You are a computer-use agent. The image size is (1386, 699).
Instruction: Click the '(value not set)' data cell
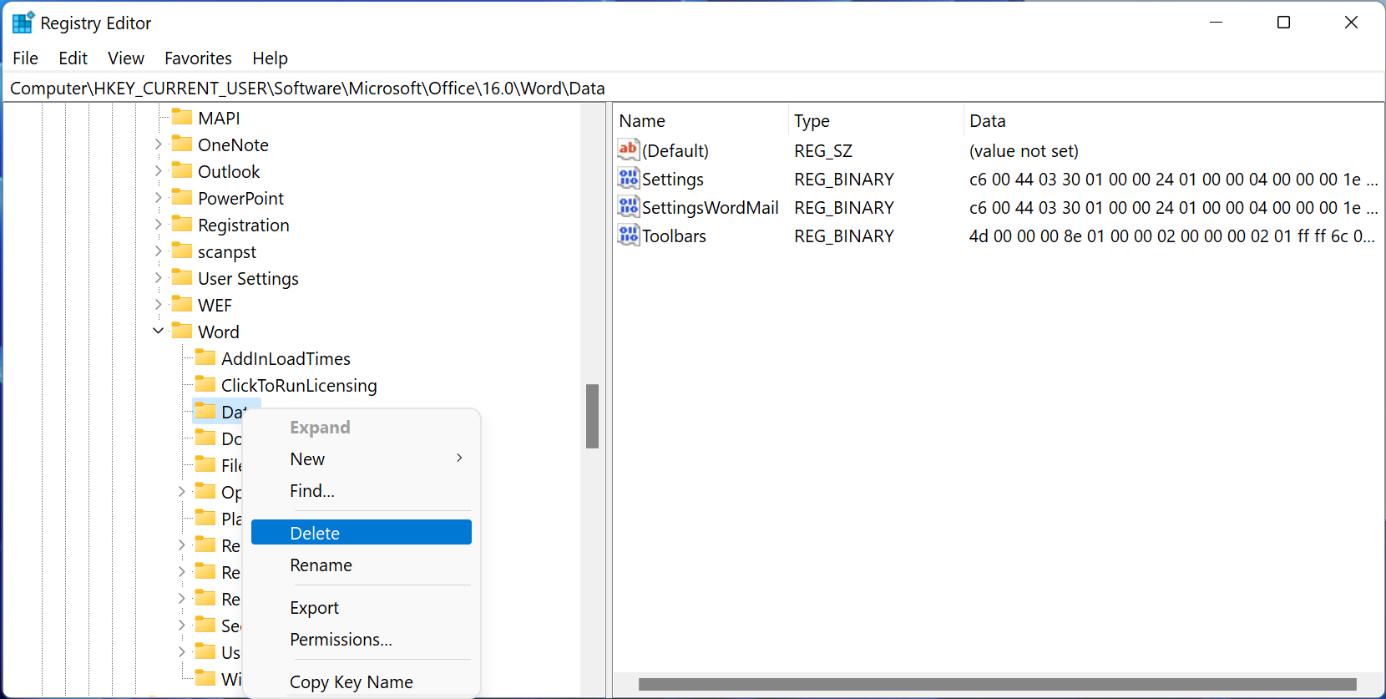pyautogui.click(x=1024, y=151)
